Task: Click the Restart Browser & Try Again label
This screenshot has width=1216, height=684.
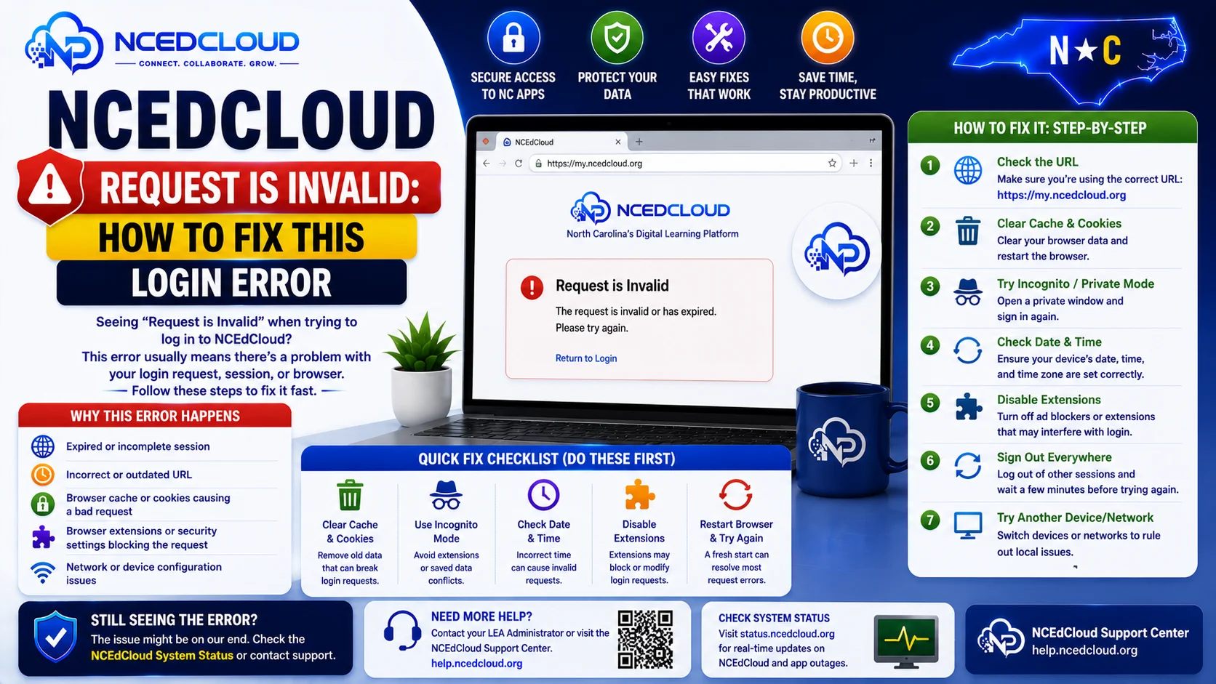Action: click(x=736, y=531)
